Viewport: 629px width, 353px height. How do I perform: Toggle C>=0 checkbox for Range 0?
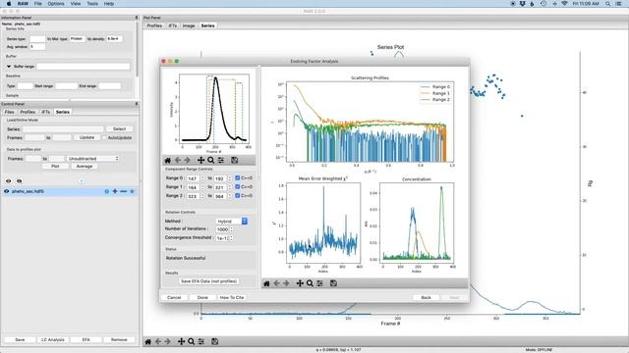click(x=238, y=177)
